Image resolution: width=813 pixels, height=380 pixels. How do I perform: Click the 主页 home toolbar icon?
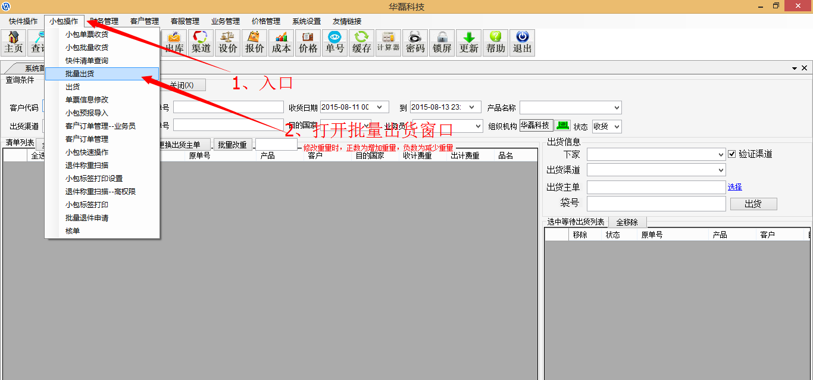tap(14, 43)
